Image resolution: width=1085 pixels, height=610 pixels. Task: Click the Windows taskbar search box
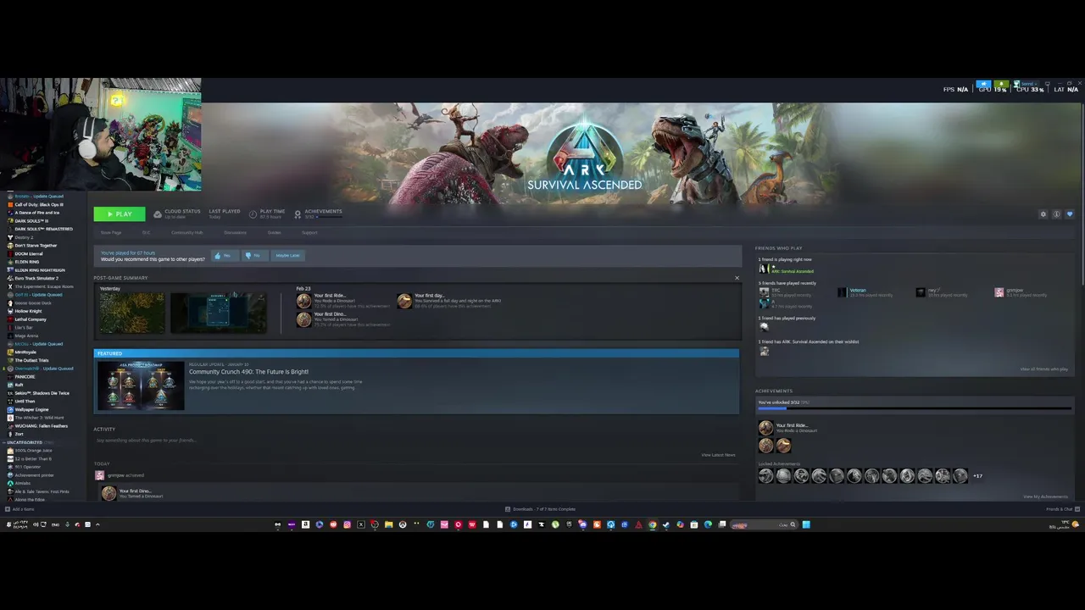[x=764, y=524]
